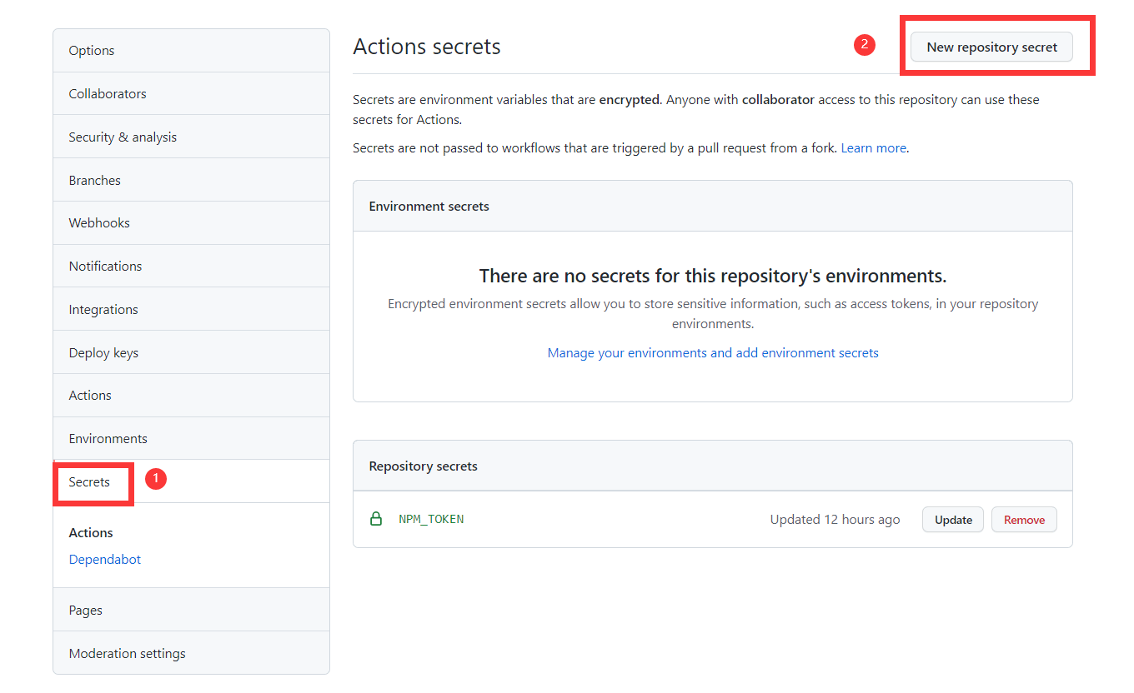Select the Secrets sidebar item

191,481
